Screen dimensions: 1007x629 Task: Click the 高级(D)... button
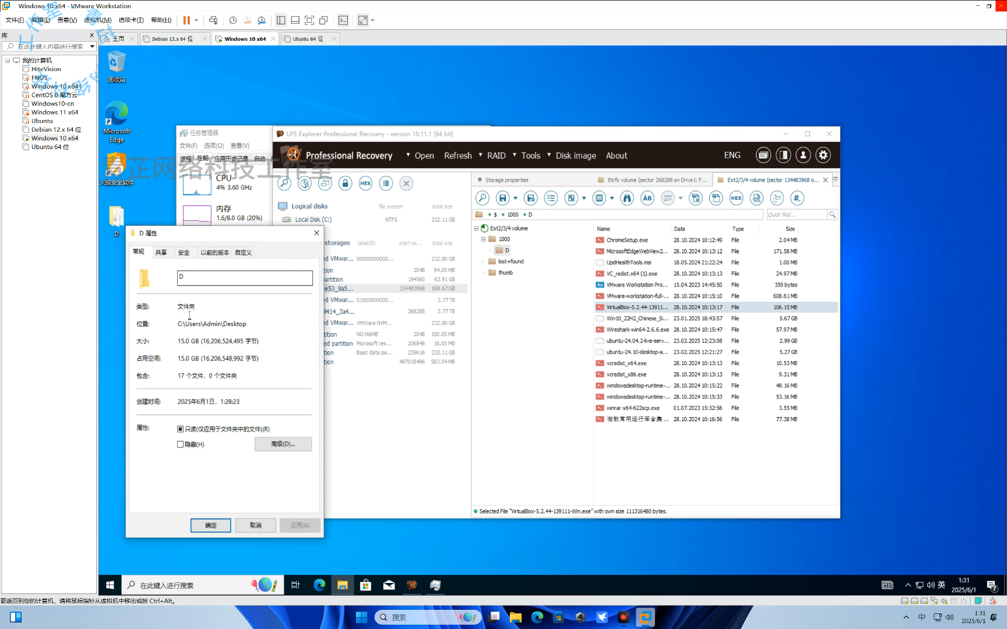pos(283,444)
